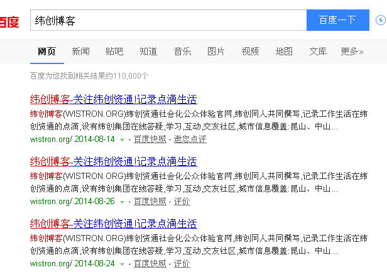This screenshot has height=272, width=387.
Task: Open result title dated 2014-08-24
Action: 114,224
